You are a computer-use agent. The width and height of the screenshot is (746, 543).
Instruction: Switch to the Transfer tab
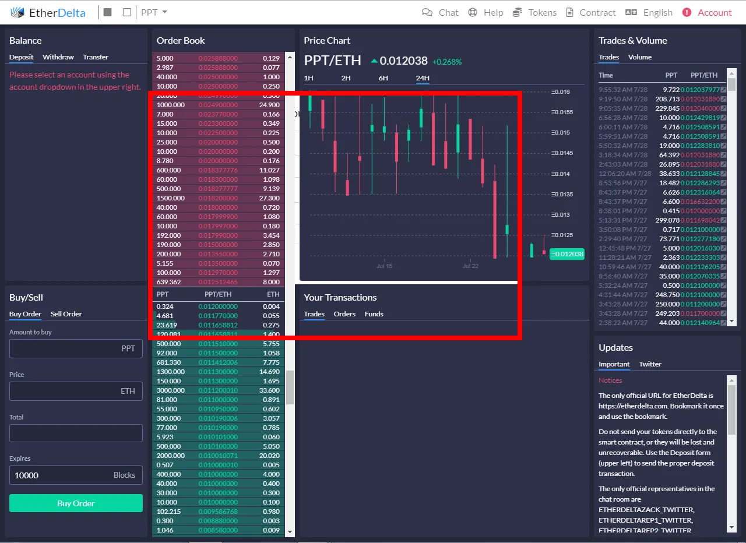click(96, 57)
